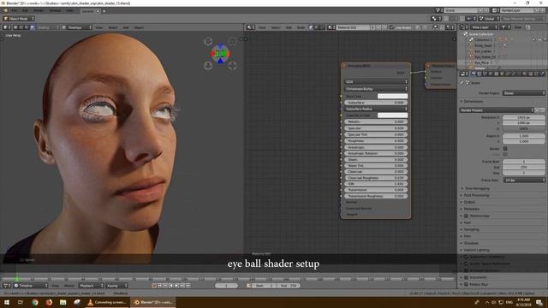548x308 pixels.
Task: Select rendered shading sphere icon in viewport header
Action: [33, 27]
